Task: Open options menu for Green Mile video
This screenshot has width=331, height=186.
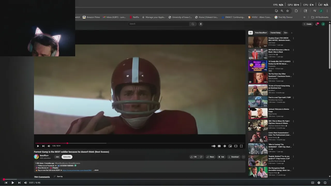Action: click(x=293, y=38)
